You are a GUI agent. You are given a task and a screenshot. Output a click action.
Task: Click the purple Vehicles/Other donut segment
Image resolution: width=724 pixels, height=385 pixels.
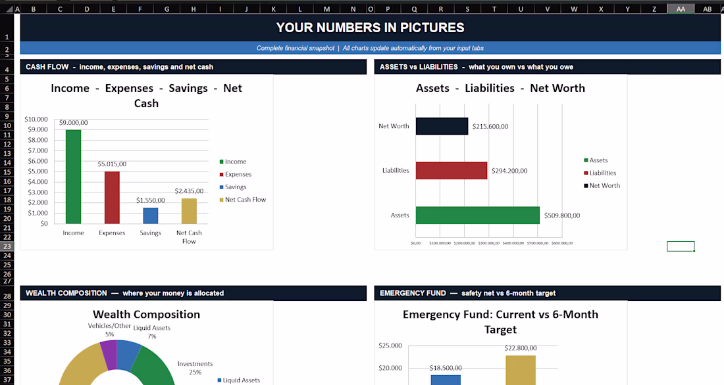(109, 354)
